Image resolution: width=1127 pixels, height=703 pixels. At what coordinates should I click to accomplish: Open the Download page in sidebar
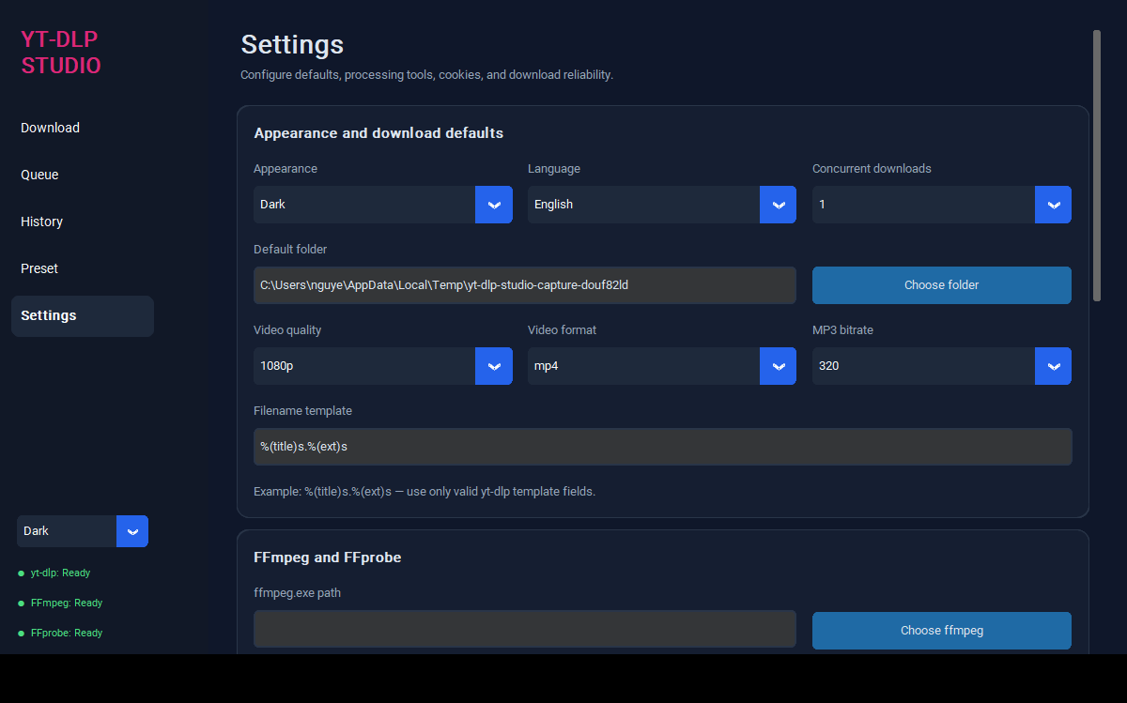[83, 128]
